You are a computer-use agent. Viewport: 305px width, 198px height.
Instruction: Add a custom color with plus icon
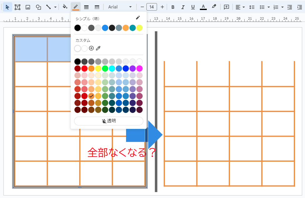click(91, 48)
